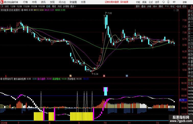Image resolution: width=193 pixels, height=124 pixels.
Task: Click the 7.82 high price label
Action: 110,13
